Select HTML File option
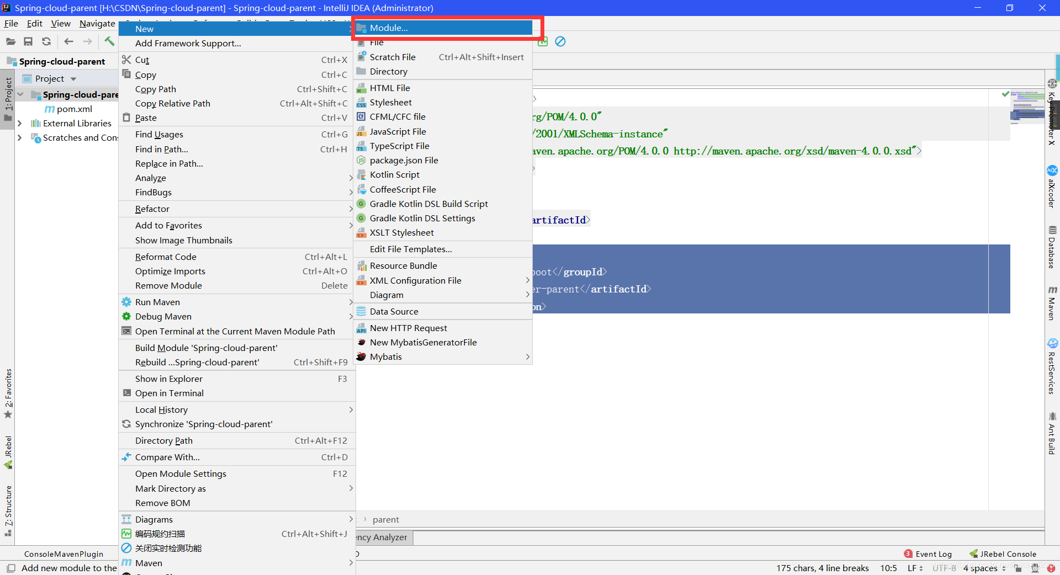This screenshot has width=1060, height=575. coord(443,88)
